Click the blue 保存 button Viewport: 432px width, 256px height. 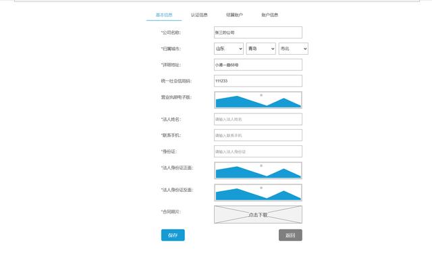point(173,235)
